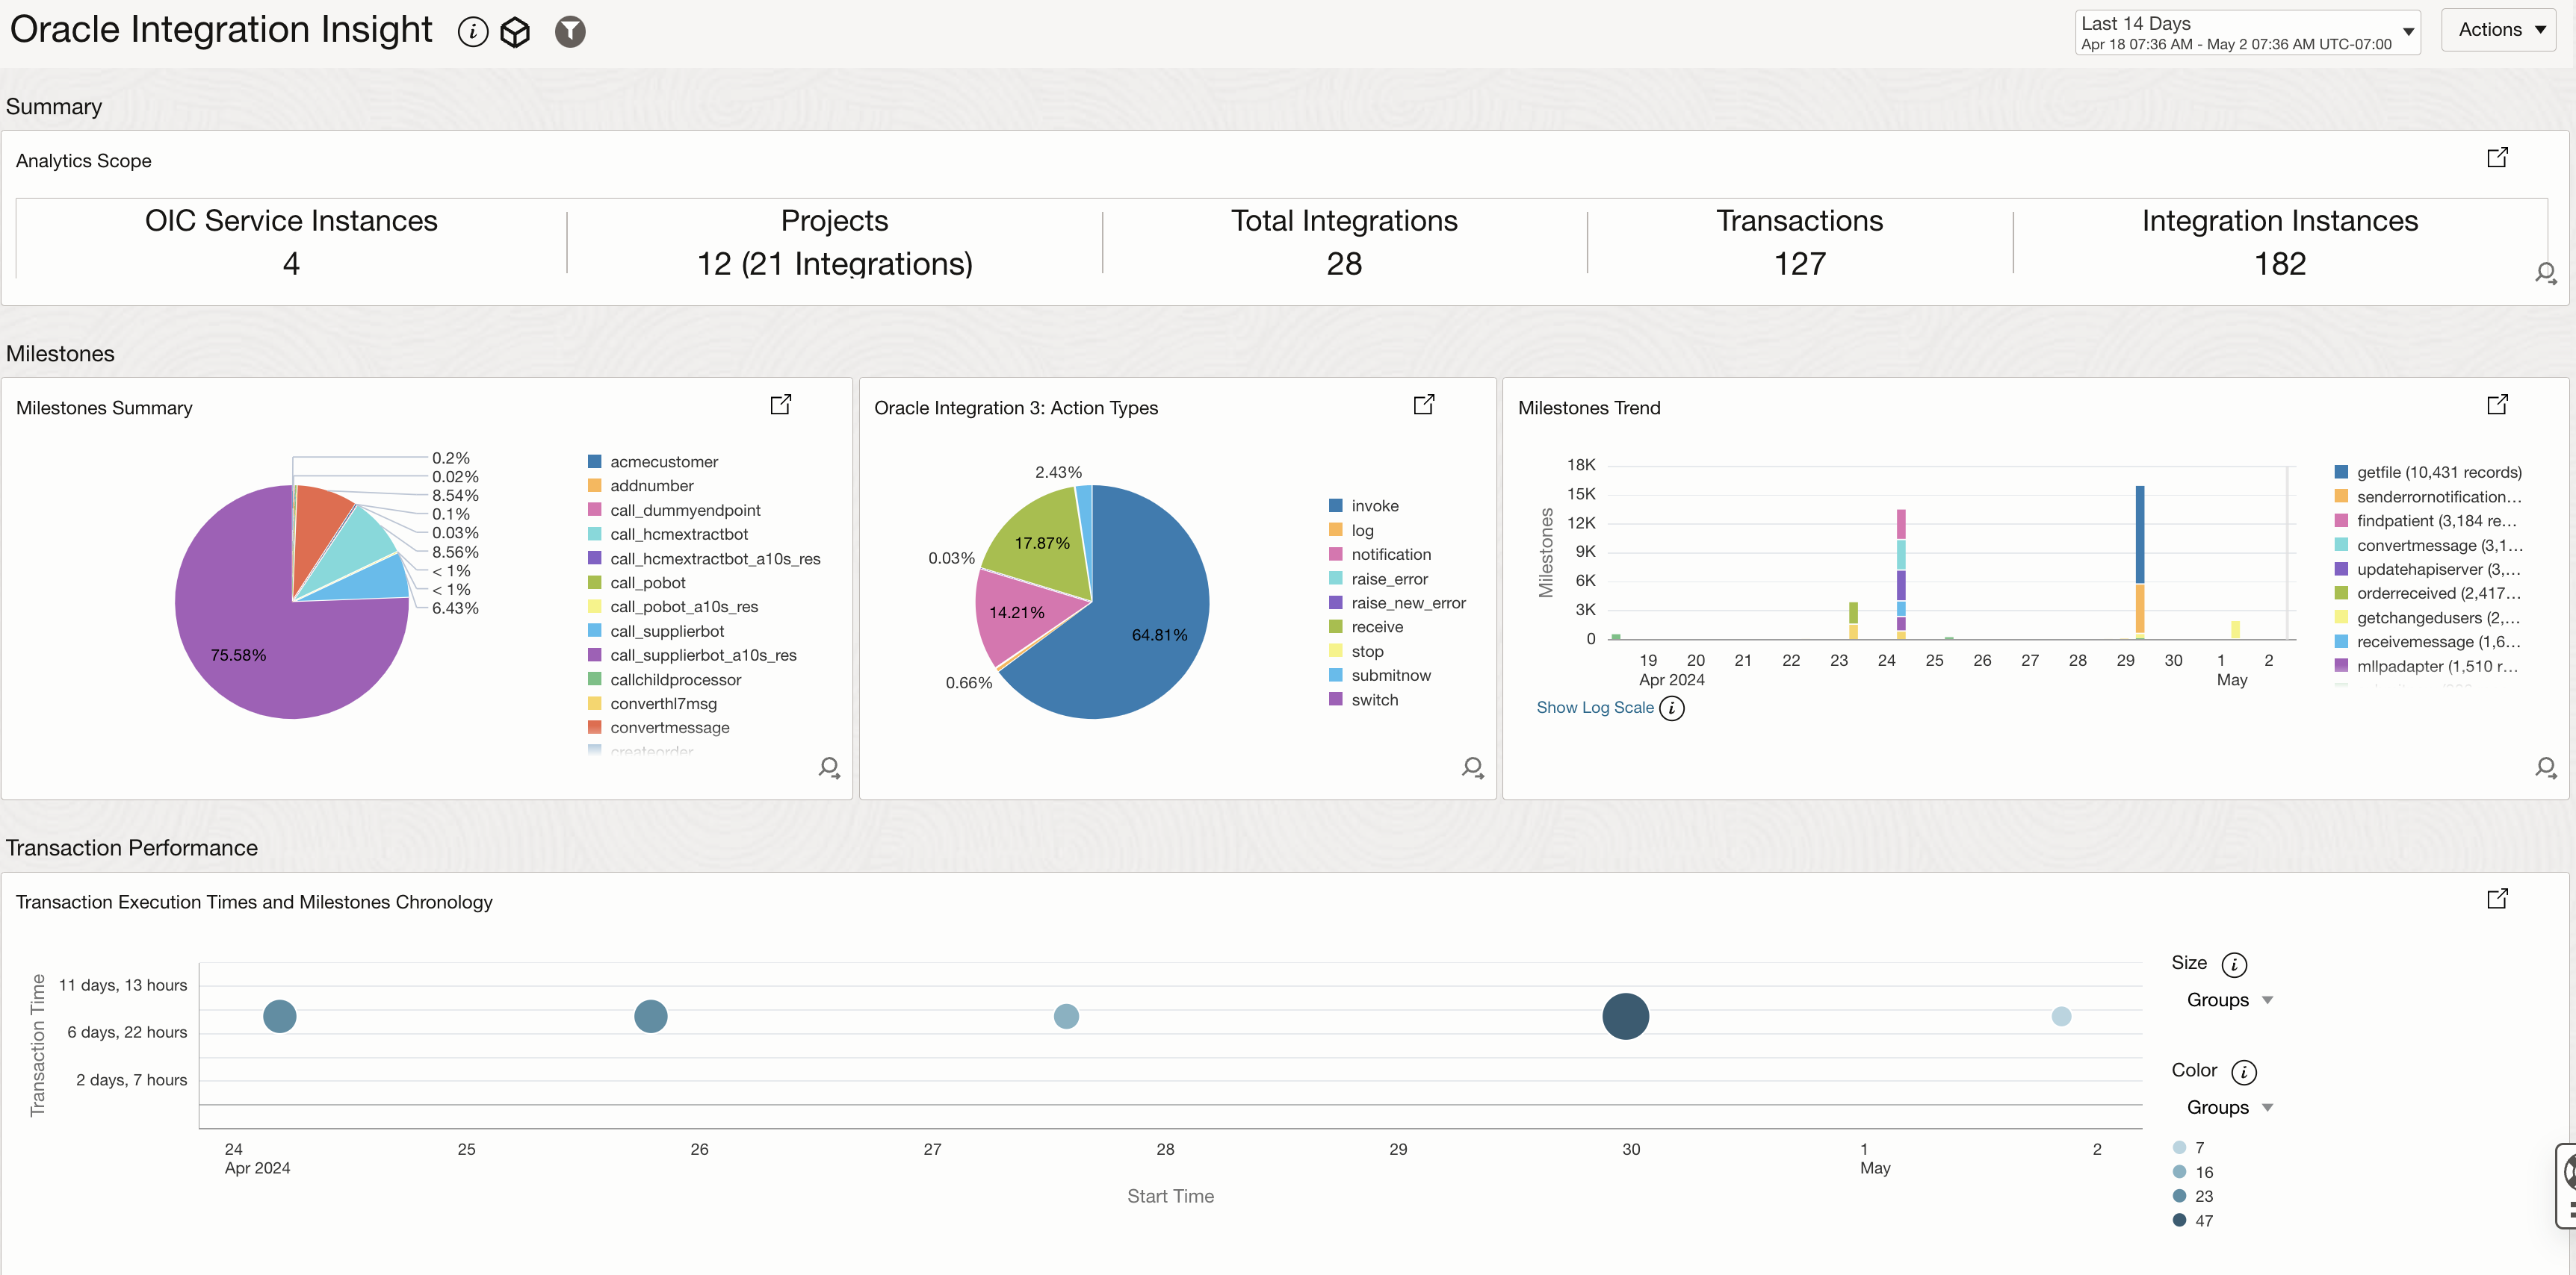Click the largest dark bubble on April 30

tap(1625, 1016)
